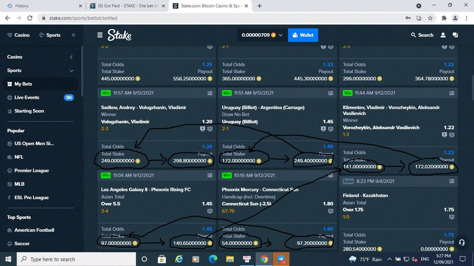Open the Stake hamburger menu
The width and height of the screenshot is (474, 266).
point(100,35)
